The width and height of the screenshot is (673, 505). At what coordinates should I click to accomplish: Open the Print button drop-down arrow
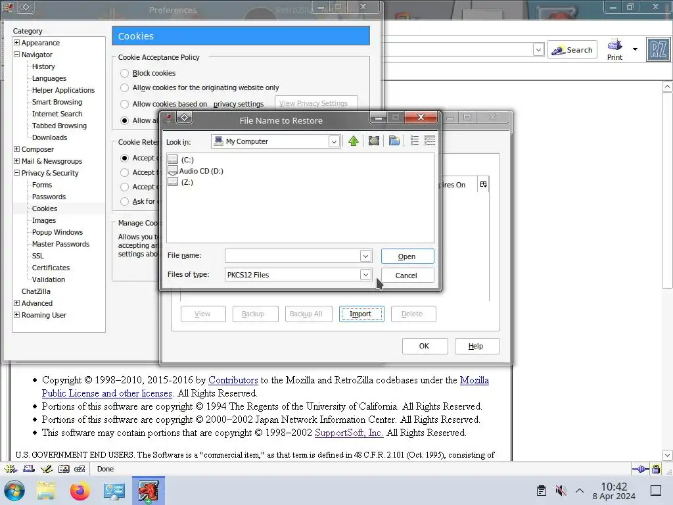click(635, 49)
